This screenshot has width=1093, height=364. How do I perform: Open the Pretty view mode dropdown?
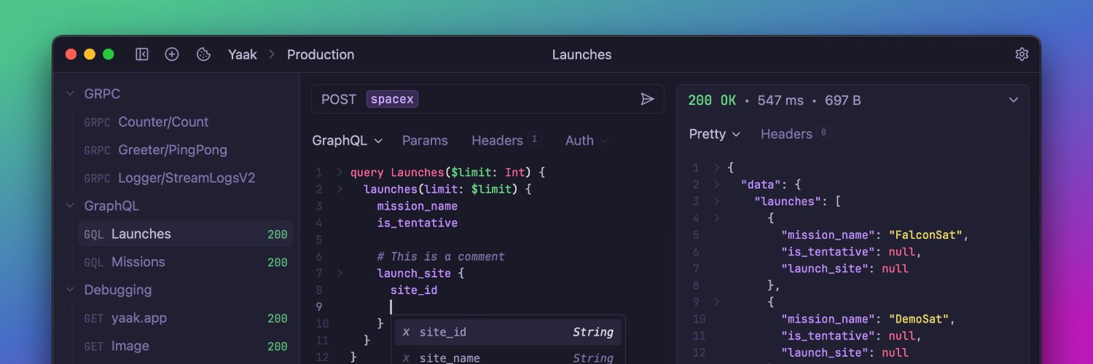tap(715, 134)
